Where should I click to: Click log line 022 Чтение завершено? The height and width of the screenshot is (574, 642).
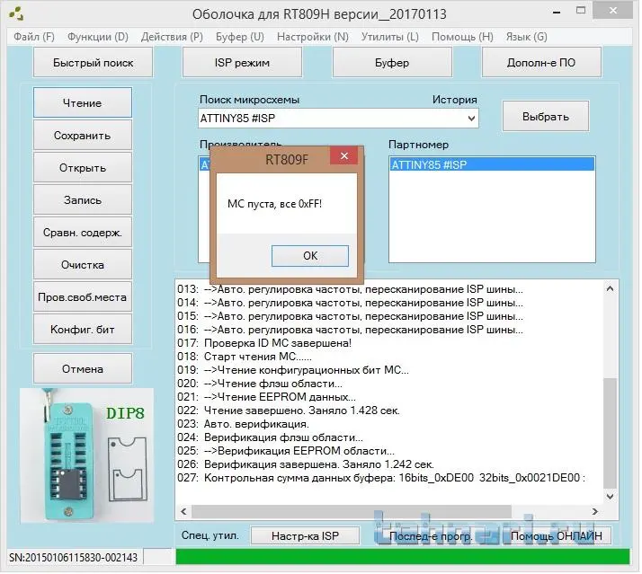(x=289, y=411)
